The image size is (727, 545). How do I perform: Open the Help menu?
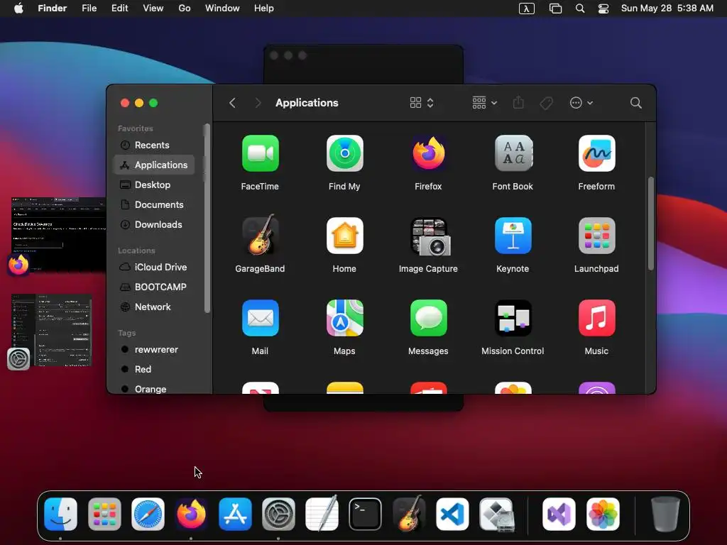[x=264, y=9]
